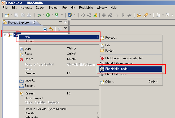
Task: Choose Export... from the context menu
Action: (59, 86)
